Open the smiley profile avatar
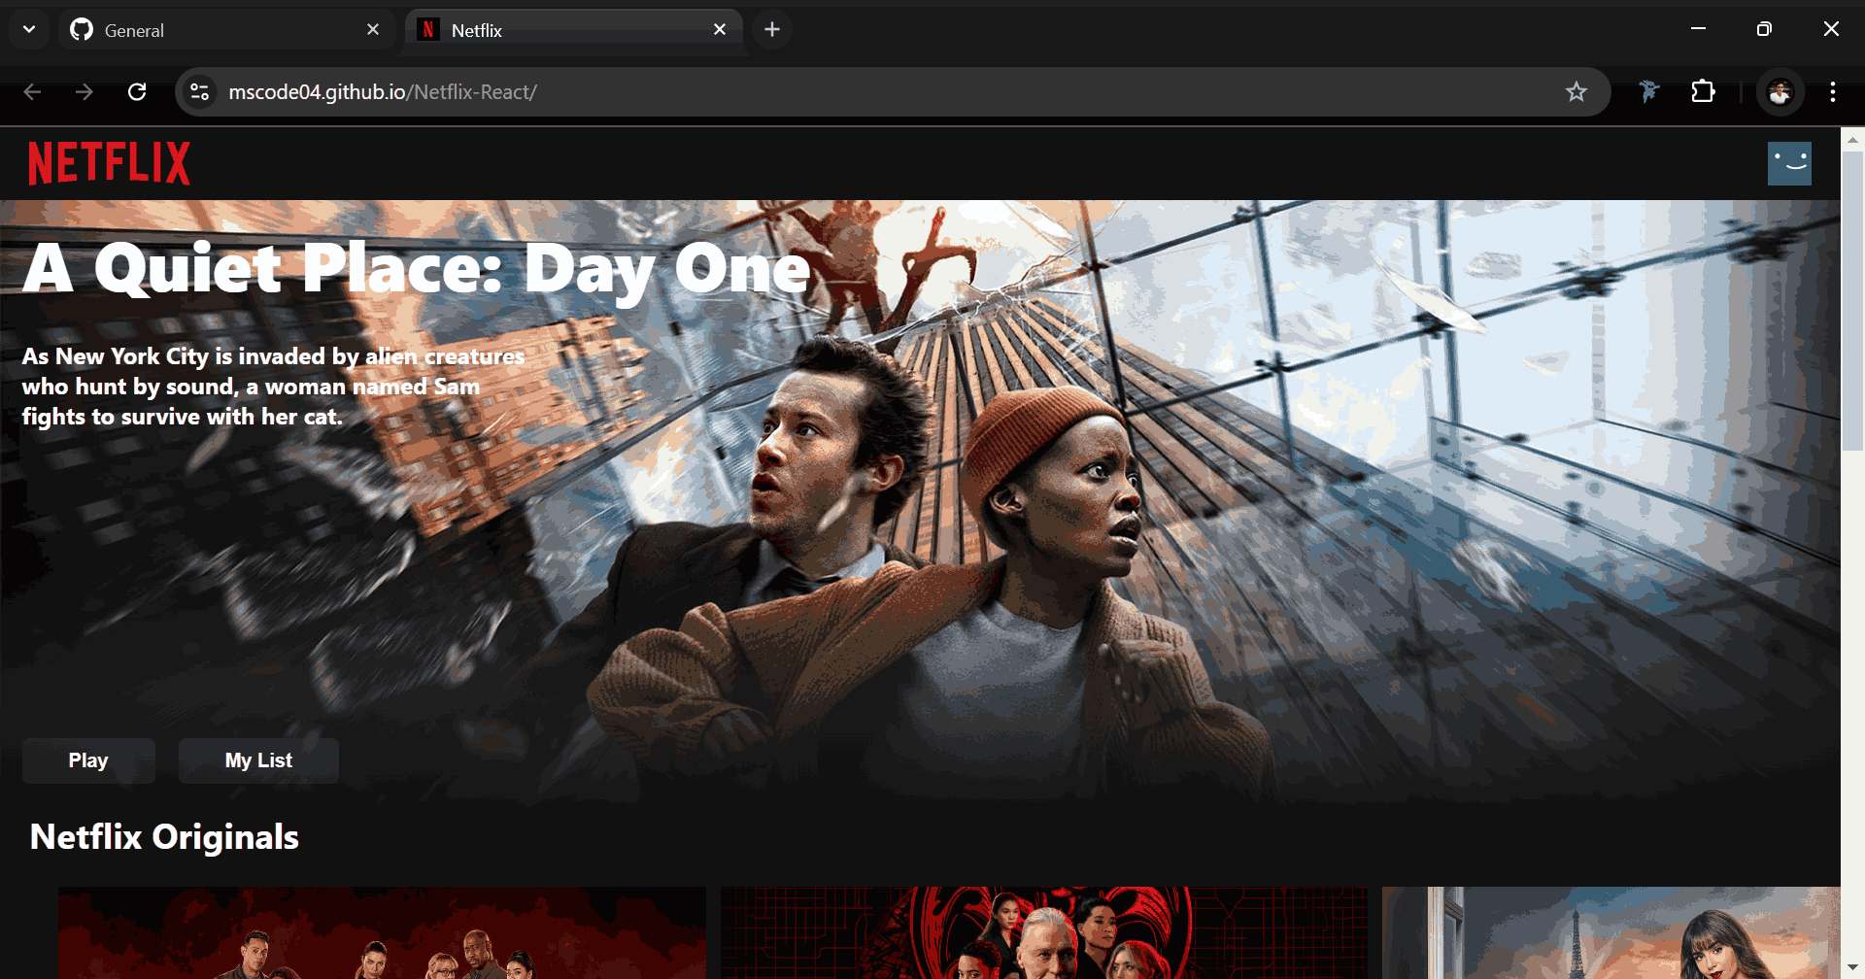 point(1789,163)
